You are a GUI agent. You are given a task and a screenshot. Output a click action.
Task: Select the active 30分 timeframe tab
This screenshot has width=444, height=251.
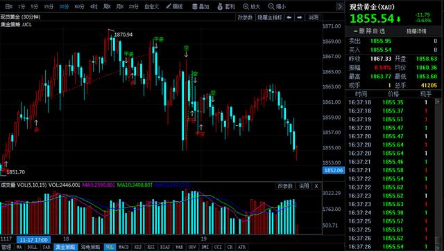[64, 6]
